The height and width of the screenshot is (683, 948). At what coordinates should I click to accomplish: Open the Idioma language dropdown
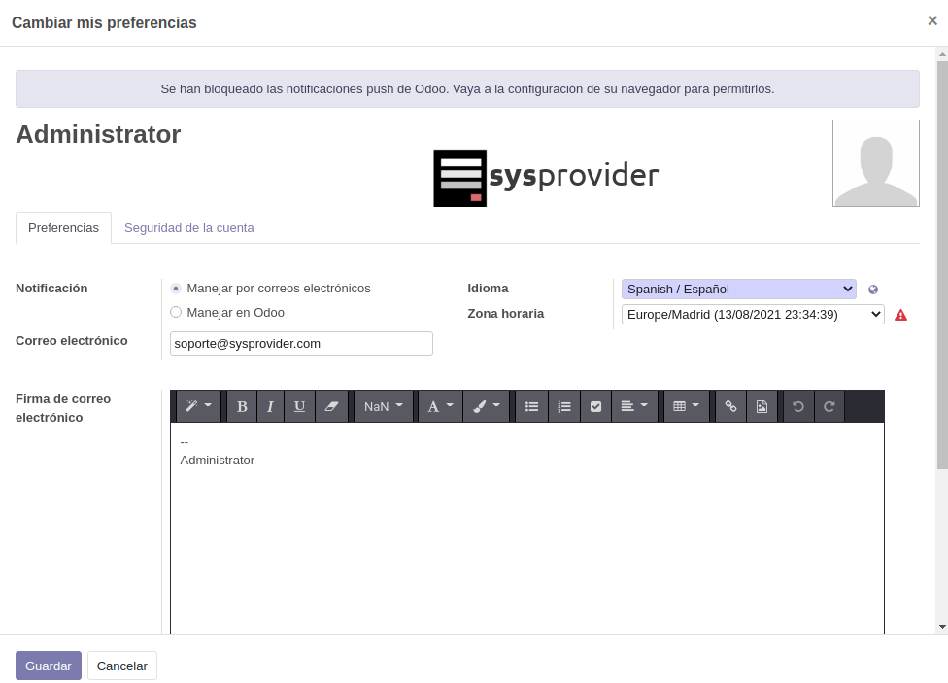(x=738, y=289)
